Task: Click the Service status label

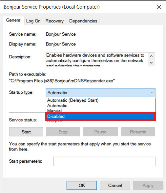Action: [x=23, y=120]
